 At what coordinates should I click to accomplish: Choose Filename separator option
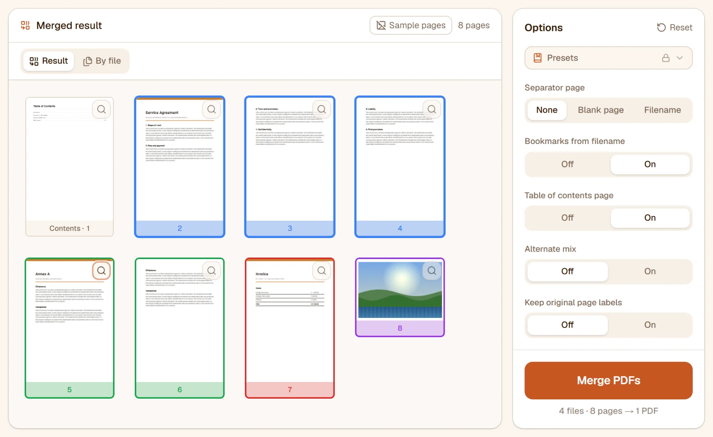click(x=662, y=110)
